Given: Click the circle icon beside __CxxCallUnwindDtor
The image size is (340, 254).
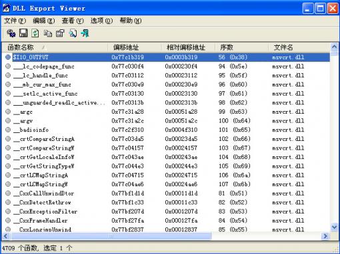Looking at the screenshot, I should tap(8, 193).
